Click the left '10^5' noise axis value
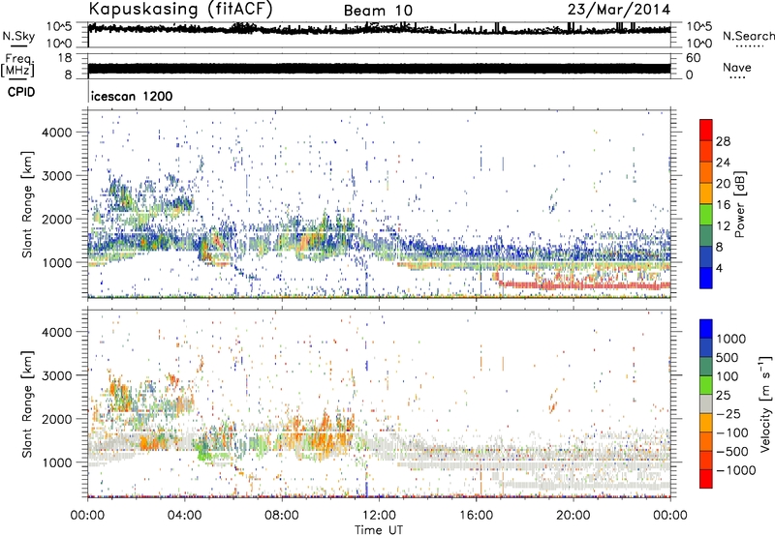775x536 pixels. [x=59, y=27]
